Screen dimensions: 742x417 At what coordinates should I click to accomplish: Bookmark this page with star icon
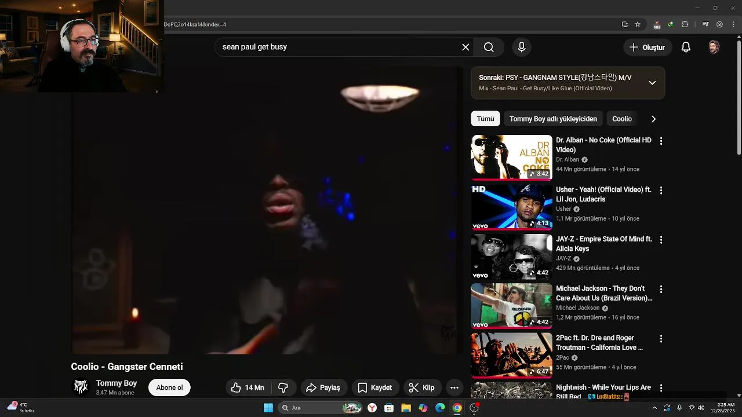pos(638,24)
